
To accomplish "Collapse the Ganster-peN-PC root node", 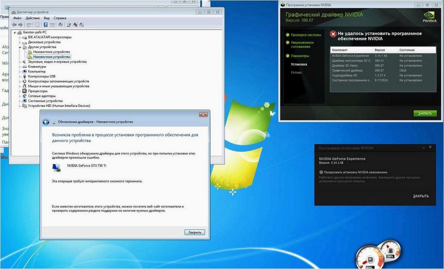I will coord(15,32).
